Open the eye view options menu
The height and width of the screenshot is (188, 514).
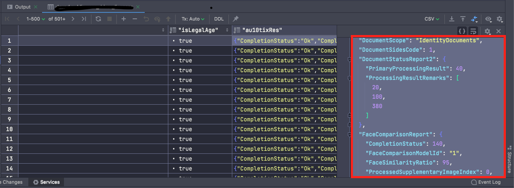[488, 19]
